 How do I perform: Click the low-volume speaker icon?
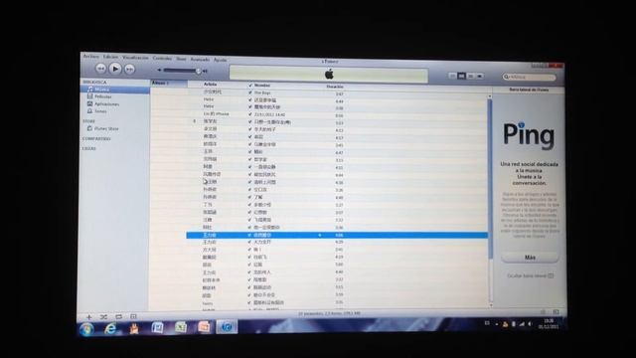pyautogui.click(x=159, y=71)
